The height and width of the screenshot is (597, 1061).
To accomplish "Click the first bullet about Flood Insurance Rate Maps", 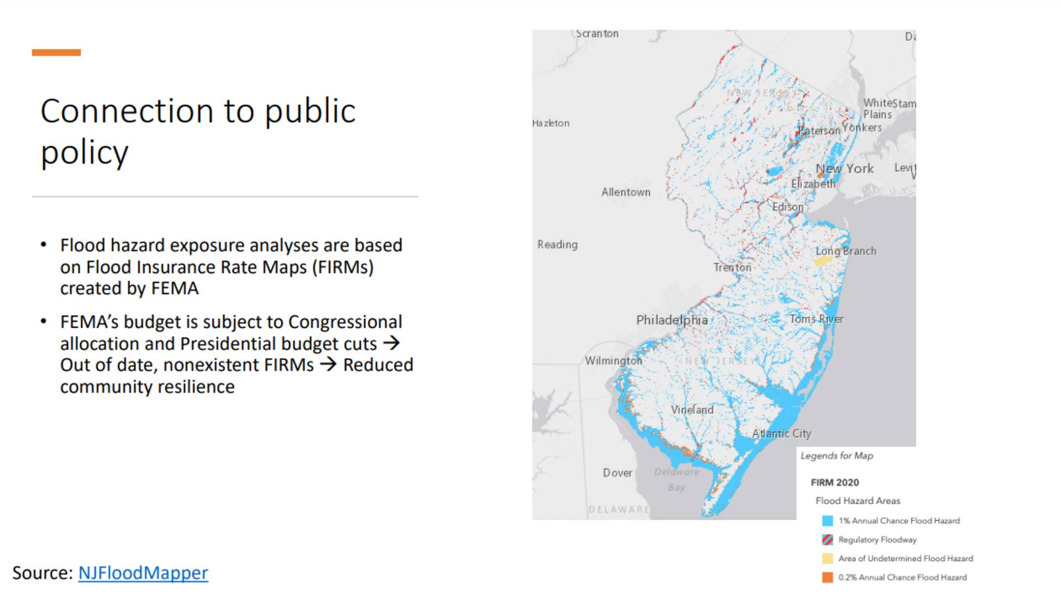I will point(231,266).
